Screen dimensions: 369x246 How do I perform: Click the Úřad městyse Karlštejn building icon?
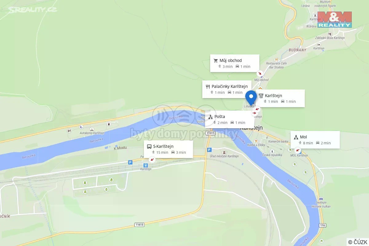click(224, 153)
